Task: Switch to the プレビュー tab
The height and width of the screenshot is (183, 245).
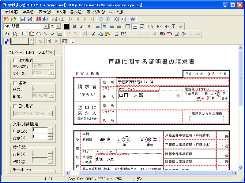Action: [16, 53]
